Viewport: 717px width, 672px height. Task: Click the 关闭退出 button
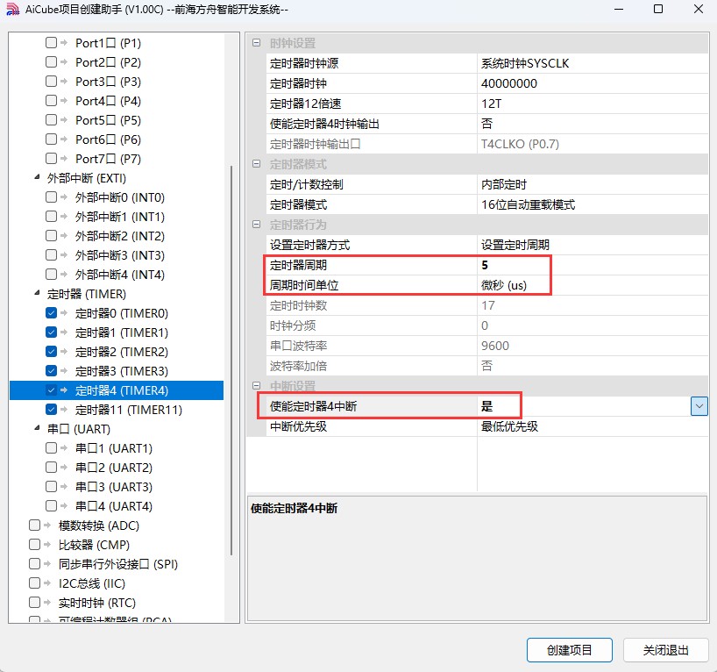tap(666, 650)
